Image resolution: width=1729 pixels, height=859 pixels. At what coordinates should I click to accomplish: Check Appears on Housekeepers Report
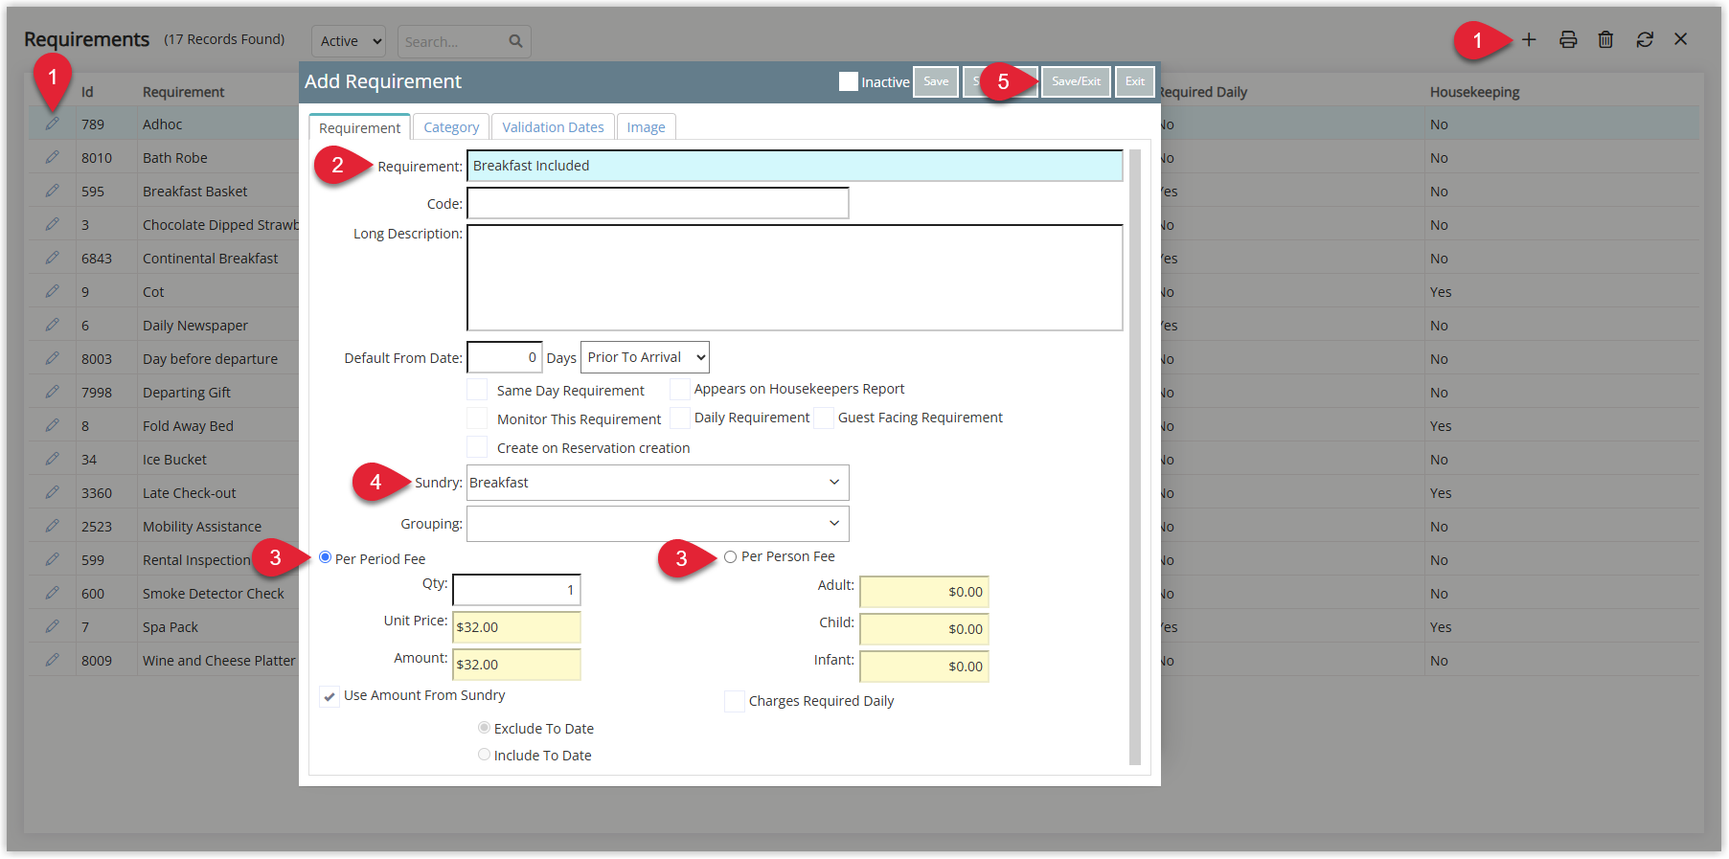coord(679,389)
